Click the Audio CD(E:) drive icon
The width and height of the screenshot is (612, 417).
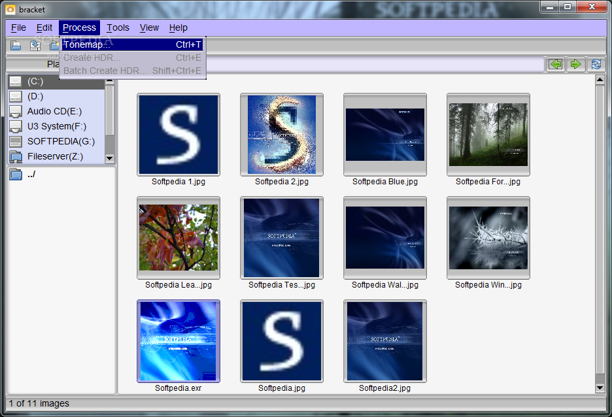tap(16, 112)
